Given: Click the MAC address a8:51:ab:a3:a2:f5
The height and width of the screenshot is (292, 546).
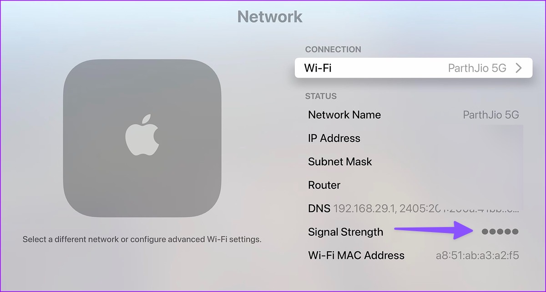Looking at the screenshot, I should [x=477, y=255].
